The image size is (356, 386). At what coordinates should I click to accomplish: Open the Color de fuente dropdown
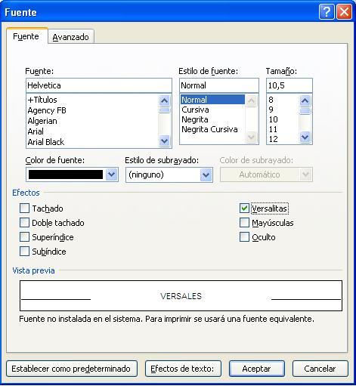111,174
